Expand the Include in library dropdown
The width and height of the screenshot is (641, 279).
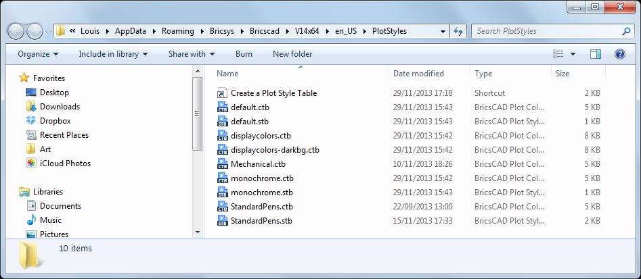[x=113, y=54]
